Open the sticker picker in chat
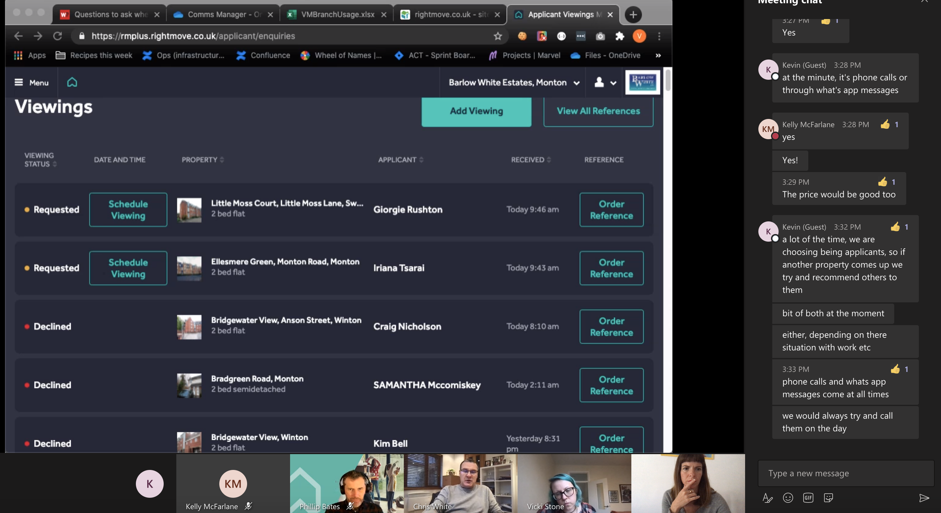Viewport: 941px width, 513px height. tap(828, 498)
